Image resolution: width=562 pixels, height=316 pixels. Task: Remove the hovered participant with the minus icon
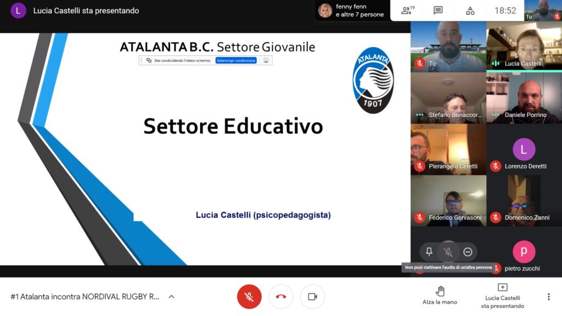[468, 252]
